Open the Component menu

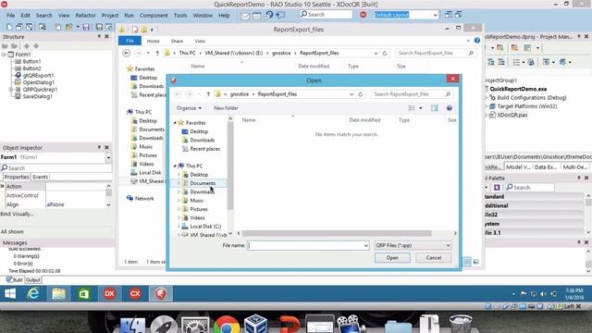[x=154, y=16]
